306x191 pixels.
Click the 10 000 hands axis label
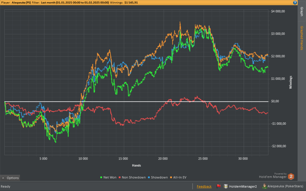coord(83,159)
